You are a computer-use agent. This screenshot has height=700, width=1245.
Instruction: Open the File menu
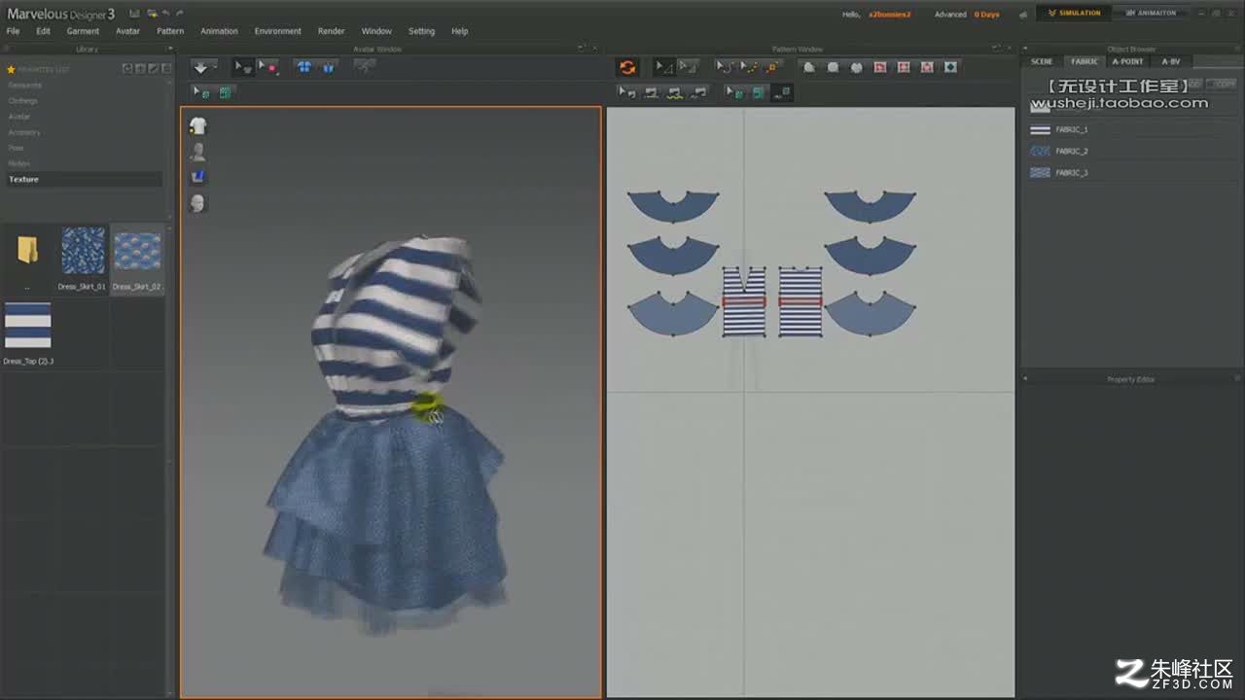point(13,31)
